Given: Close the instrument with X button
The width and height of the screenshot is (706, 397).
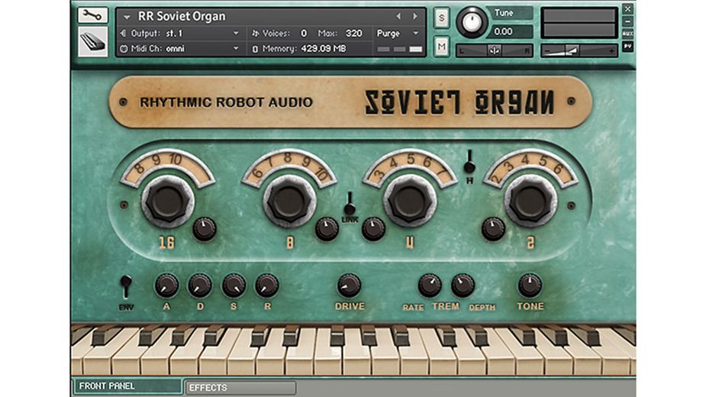Looking at the screenshot, I should (x=627, y=8).
